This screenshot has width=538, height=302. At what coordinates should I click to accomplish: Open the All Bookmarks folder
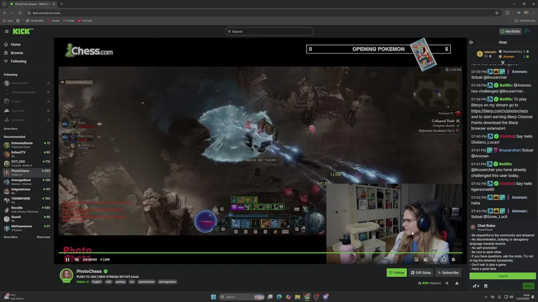(x=525, y=21)
